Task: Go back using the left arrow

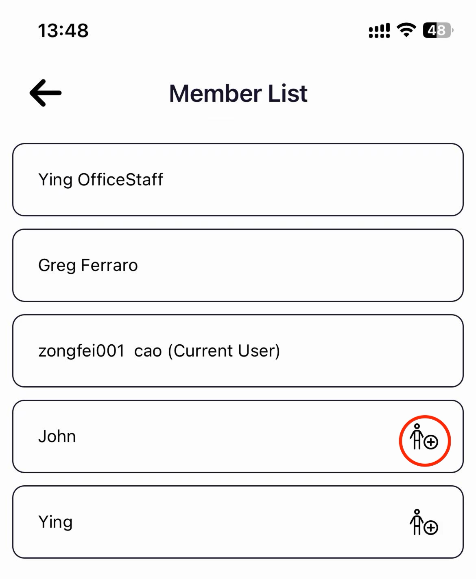Action: click(x=46, y=93)
